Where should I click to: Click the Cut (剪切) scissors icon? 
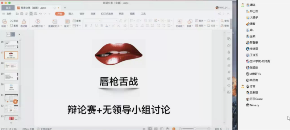pyautogui.click(x=12, y=21)
